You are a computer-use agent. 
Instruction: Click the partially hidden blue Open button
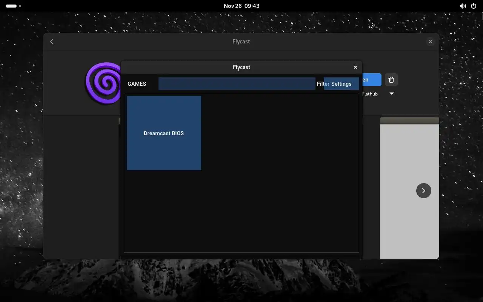click(372, 80)
